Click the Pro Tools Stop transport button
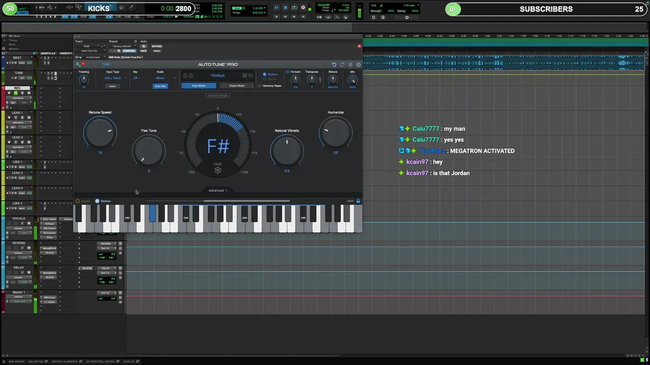 285,7
